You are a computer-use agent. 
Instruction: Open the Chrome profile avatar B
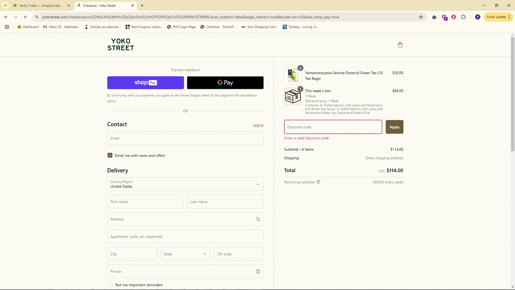tap(478, 17)
